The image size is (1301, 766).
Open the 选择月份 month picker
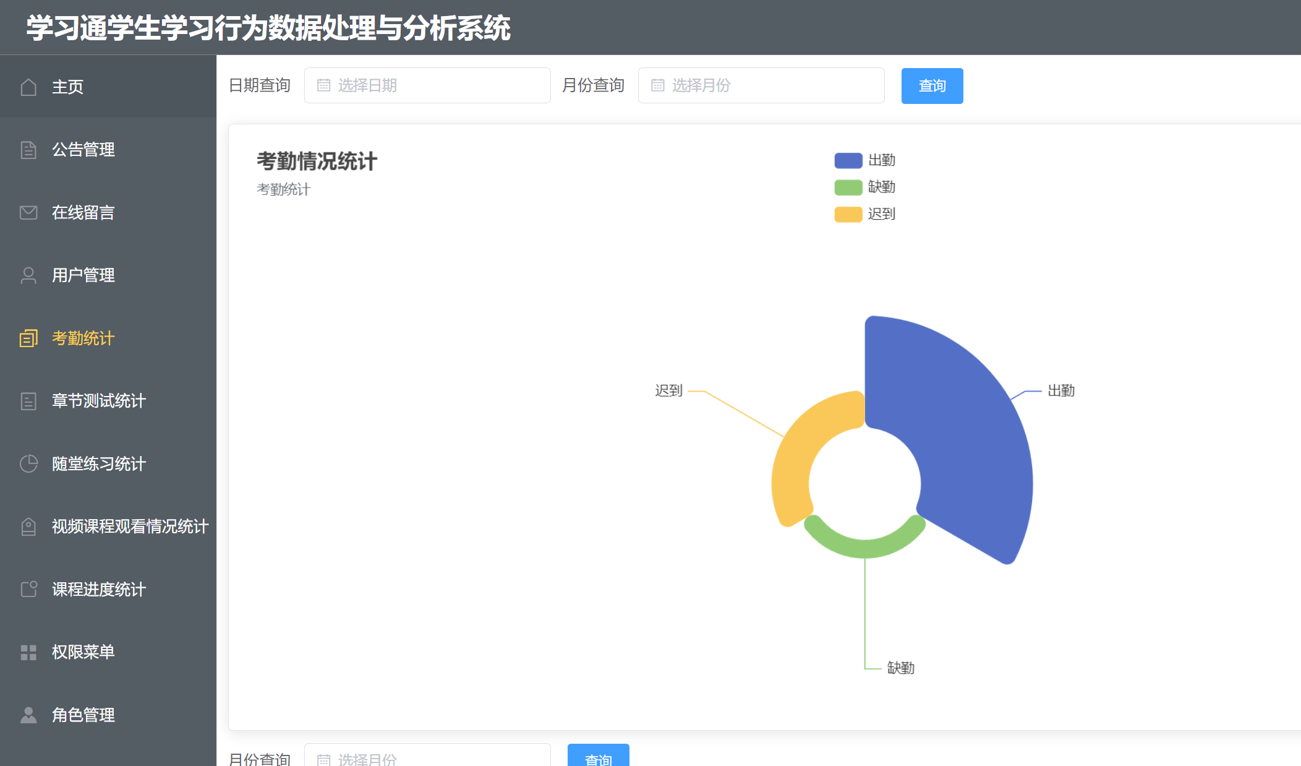(x=761, y=85)
